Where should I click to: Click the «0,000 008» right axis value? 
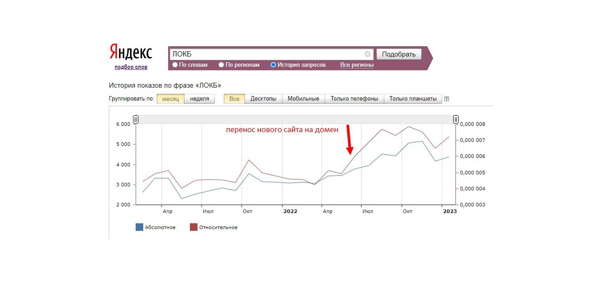pyautogui.click(x=473, y=124)
